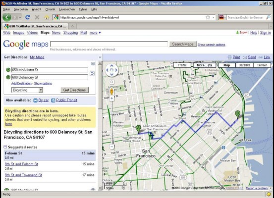Click the Firefox reload page icon
This screenshot has height=198, width=274.
27,17
